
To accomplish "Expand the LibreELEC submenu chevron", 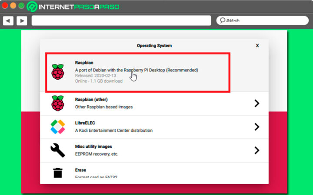I will (x=256, y=127).
